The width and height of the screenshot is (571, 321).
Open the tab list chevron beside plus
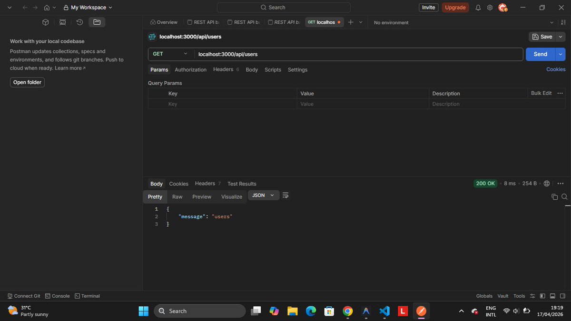point(361,22)
